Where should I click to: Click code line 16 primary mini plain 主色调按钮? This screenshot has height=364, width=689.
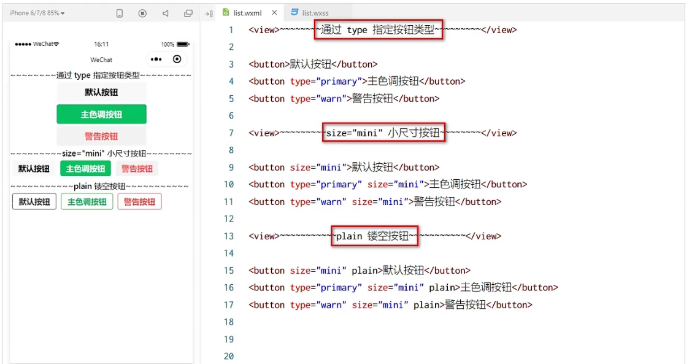click(x=403, y=287)
